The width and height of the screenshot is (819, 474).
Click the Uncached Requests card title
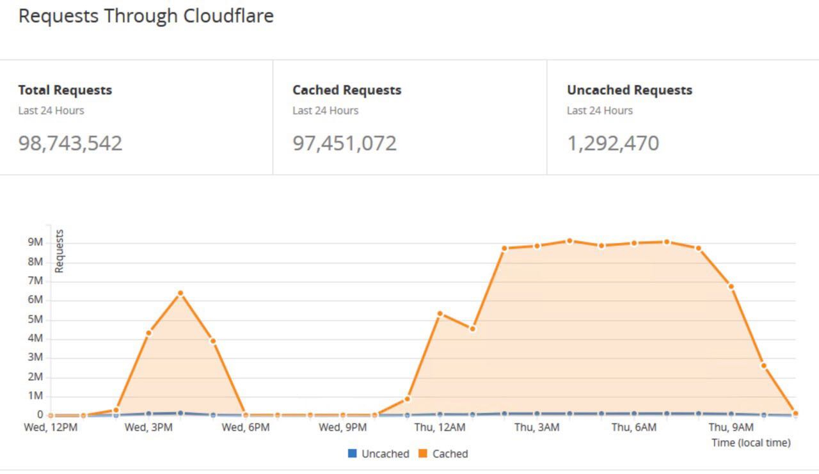[x=630, y=90]
